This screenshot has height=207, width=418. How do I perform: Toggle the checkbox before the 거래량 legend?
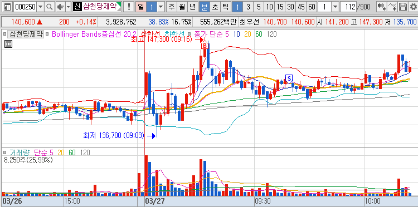[5, 152]
